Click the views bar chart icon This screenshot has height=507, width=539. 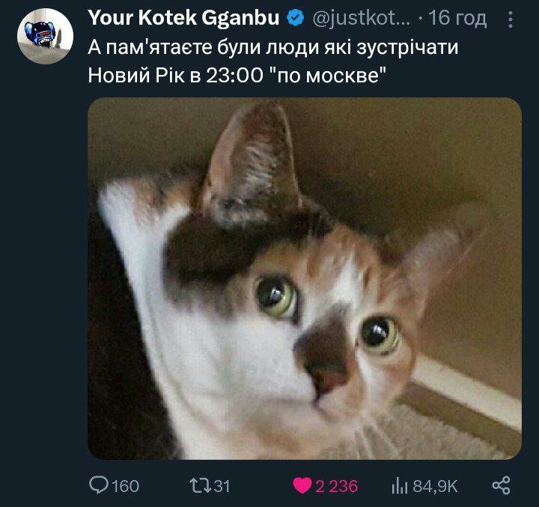tap(400, 486)
